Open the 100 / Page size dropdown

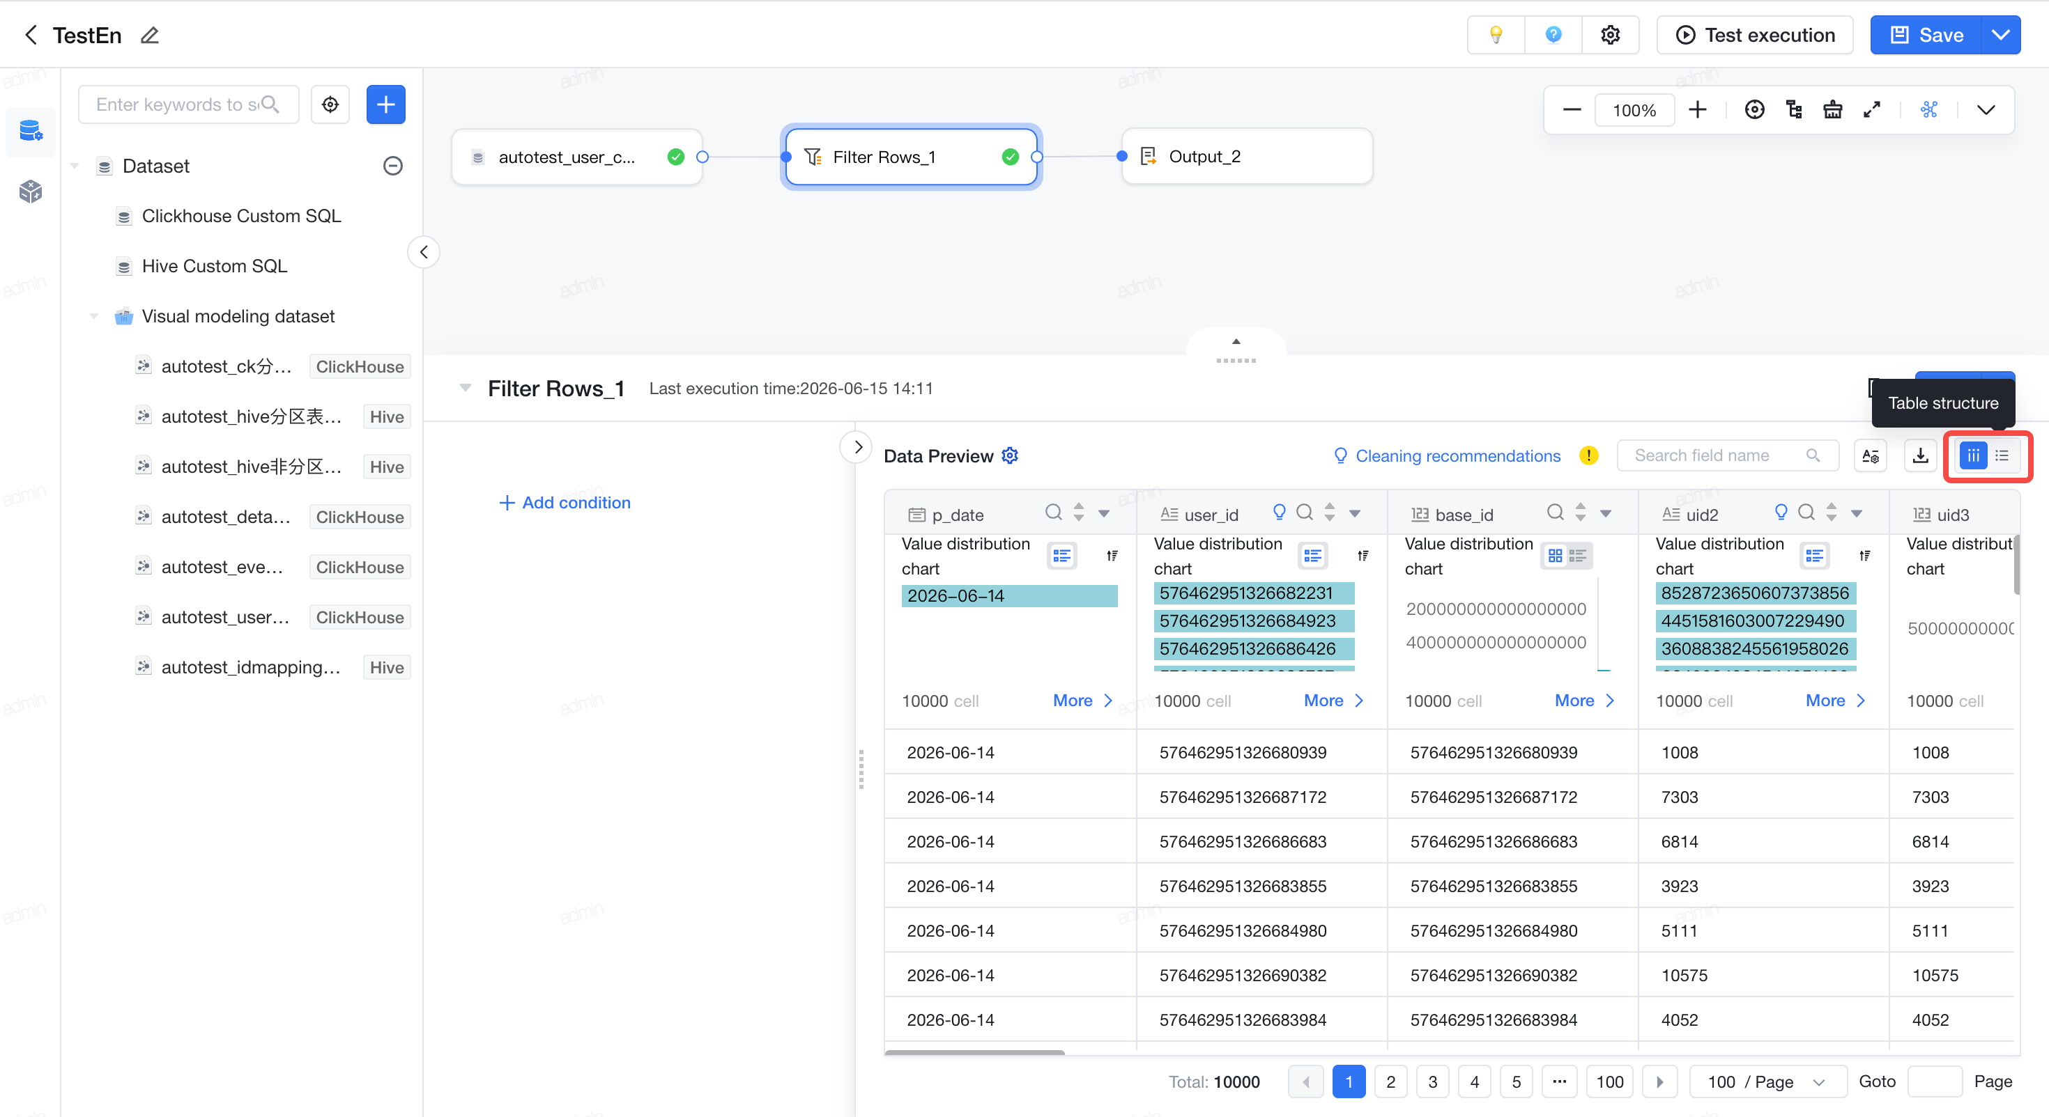(x=1767, y=1081)
